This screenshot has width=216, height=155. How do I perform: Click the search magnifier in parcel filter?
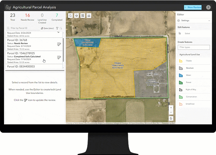[x=8, y=28]
